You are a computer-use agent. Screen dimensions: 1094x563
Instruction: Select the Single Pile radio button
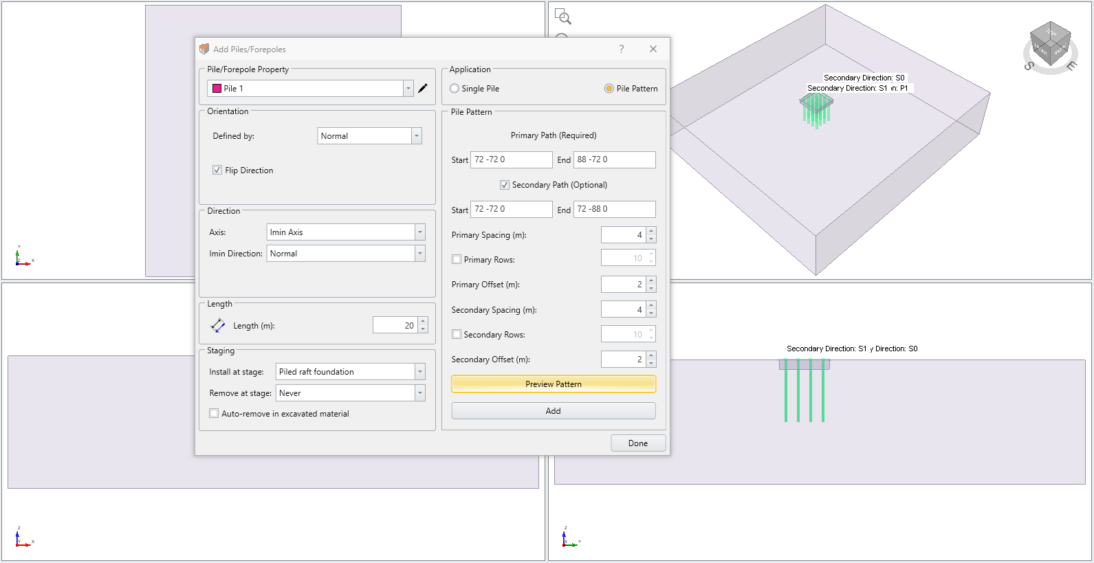click(455, 89)
